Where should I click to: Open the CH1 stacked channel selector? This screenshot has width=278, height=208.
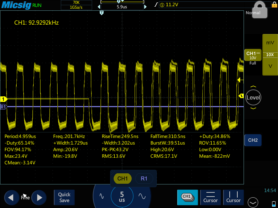[188, 197]
